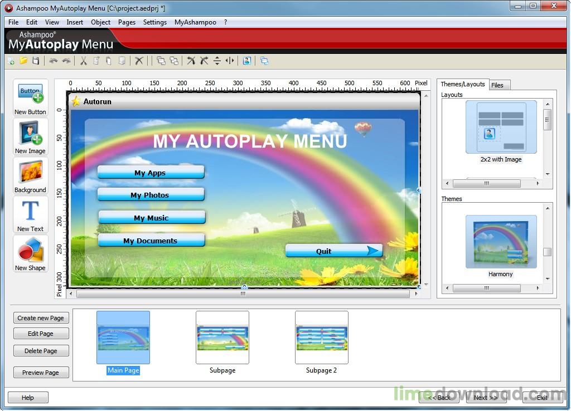Delete selected object with the toolbar X icon
Screen dimensions: 571x411
pos(139,61)
